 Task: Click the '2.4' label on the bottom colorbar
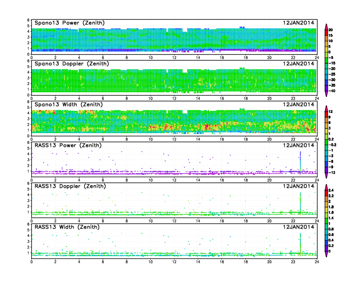(331, 191)
